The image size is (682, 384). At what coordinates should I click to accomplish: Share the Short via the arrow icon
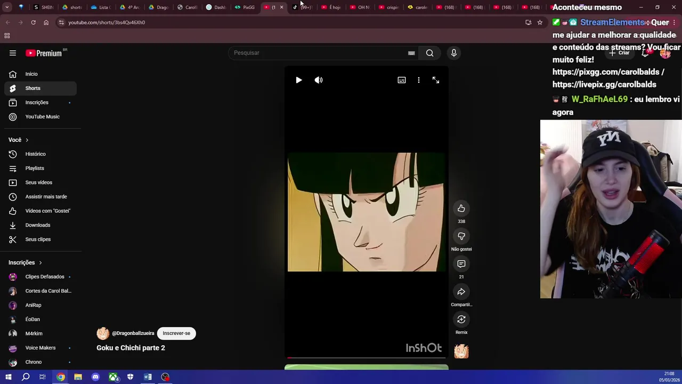(461, 292)
